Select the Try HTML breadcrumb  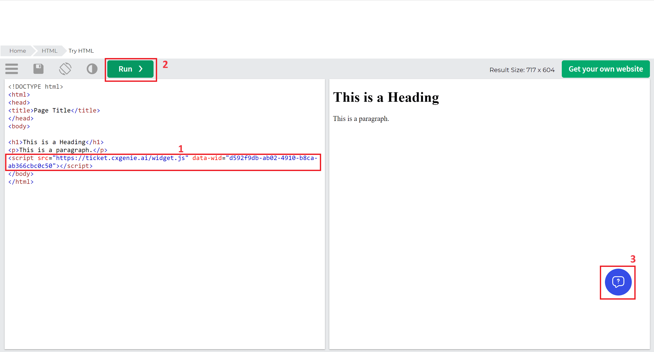point(81,51)
